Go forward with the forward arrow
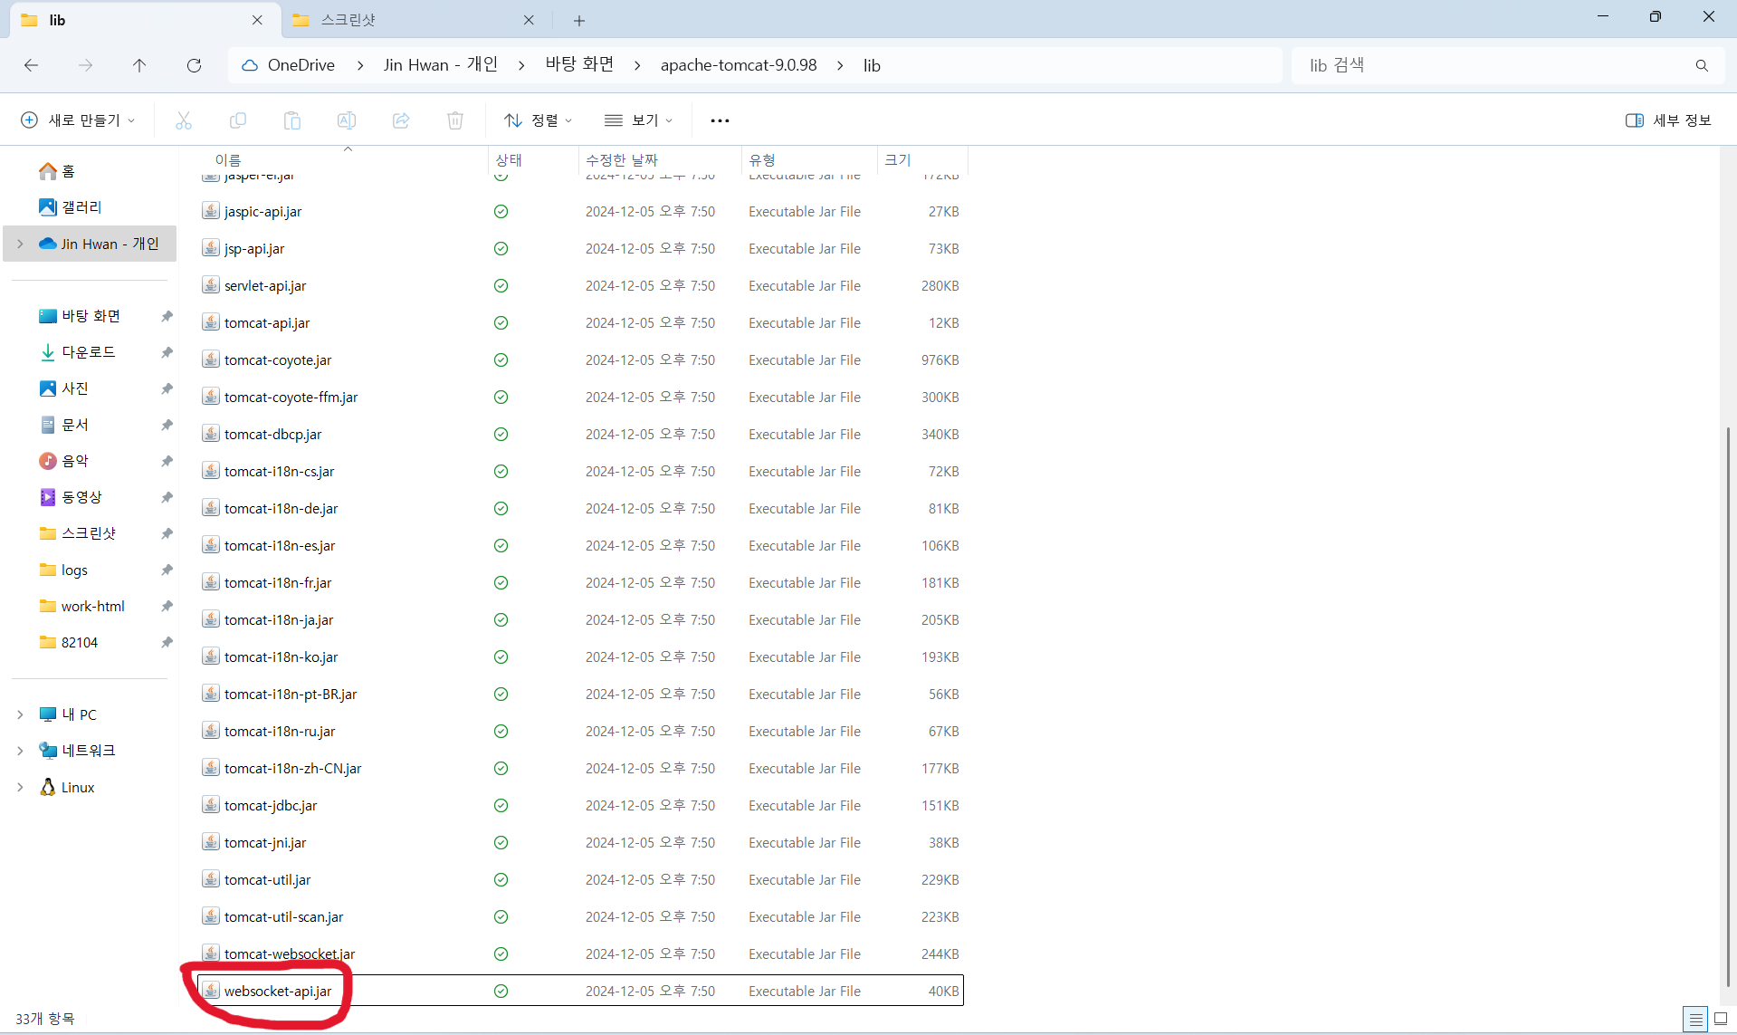 tap(85, 65)
